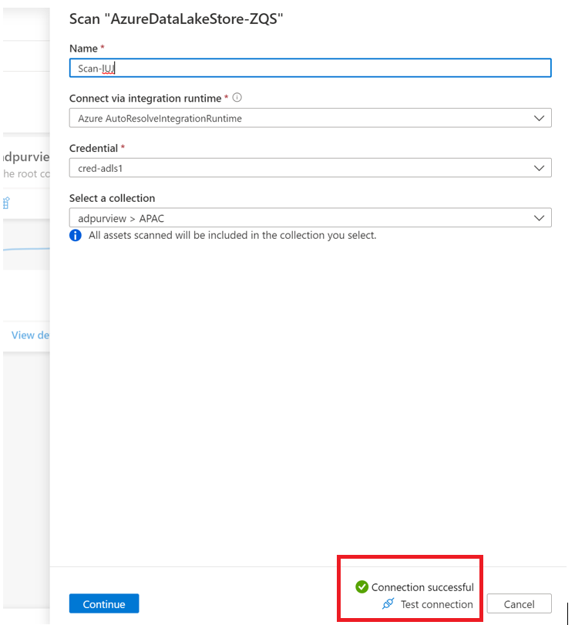Click the adpurview > APAC collection value
Viewport: 575px width, 625px height.
click(x=121, y=218)
